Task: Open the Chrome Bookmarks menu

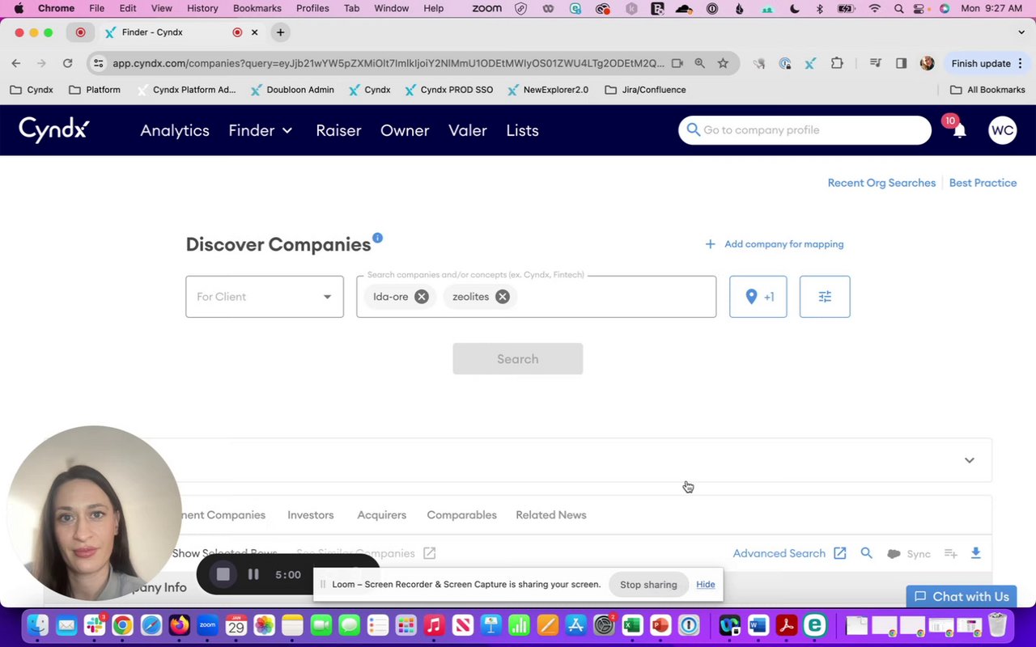Action: pos(257,8)
